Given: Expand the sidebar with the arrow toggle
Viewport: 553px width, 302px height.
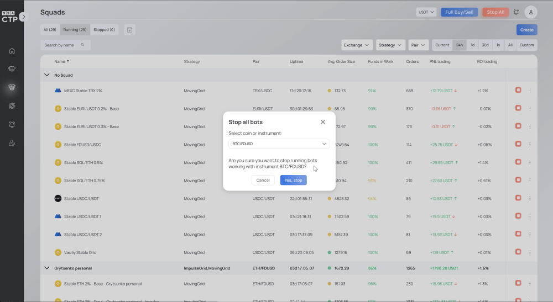Looking at the screenshot, I should point(24,17).
